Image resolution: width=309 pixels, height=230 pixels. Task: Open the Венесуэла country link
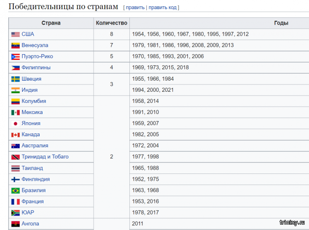point(35,45)
